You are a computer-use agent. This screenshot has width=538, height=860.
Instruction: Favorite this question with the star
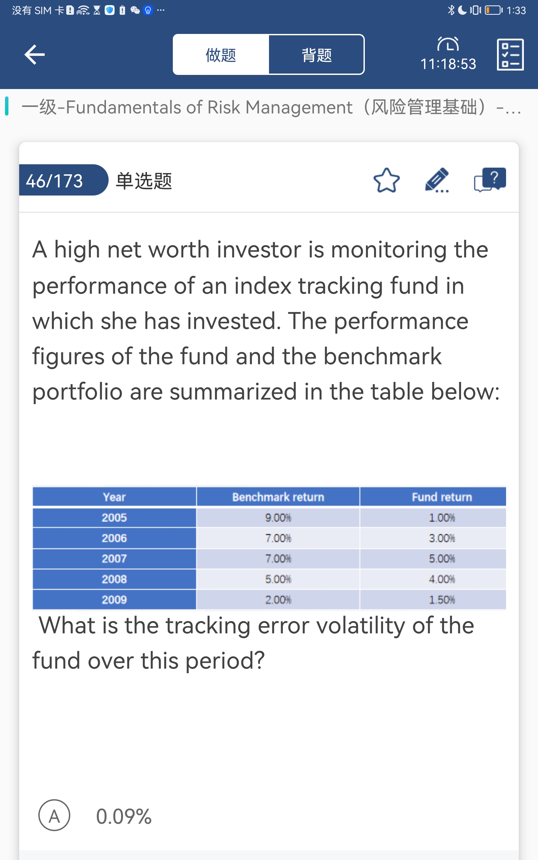386,180
